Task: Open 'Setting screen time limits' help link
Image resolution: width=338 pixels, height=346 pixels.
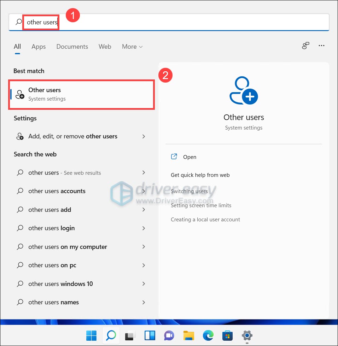Action: pyautogui.click(x=201, y=205)
